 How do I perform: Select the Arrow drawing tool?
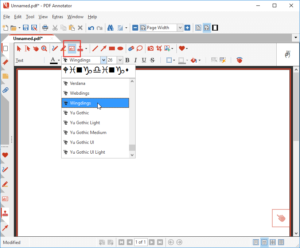click(103, 48)
